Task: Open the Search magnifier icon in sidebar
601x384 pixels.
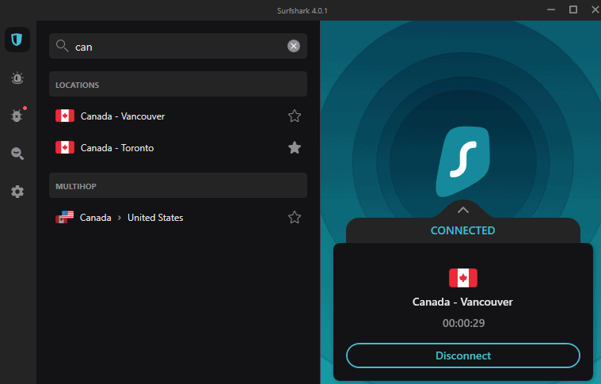Action: 17,154
